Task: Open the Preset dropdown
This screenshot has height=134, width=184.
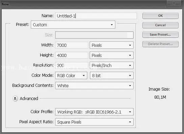Action: coord(73,25)
